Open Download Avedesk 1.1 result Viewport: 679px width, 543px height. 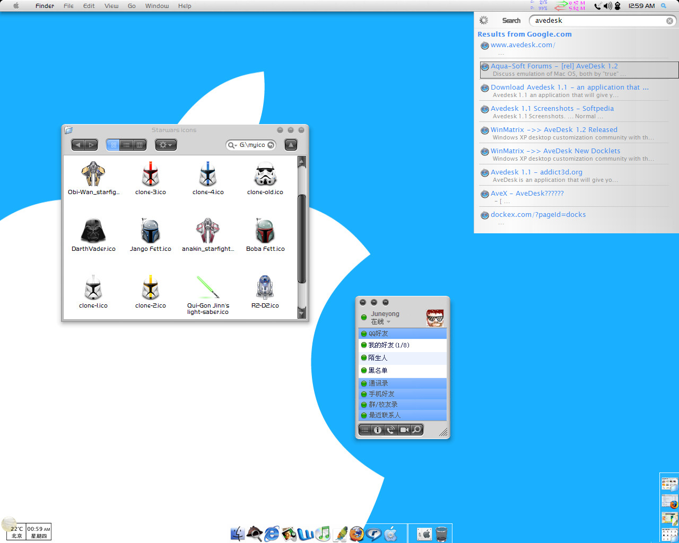(570, 87)
